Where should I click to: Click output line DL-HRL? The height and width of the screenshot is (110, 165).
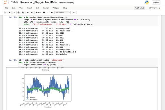pyautogui.click(x=41, y=40)
